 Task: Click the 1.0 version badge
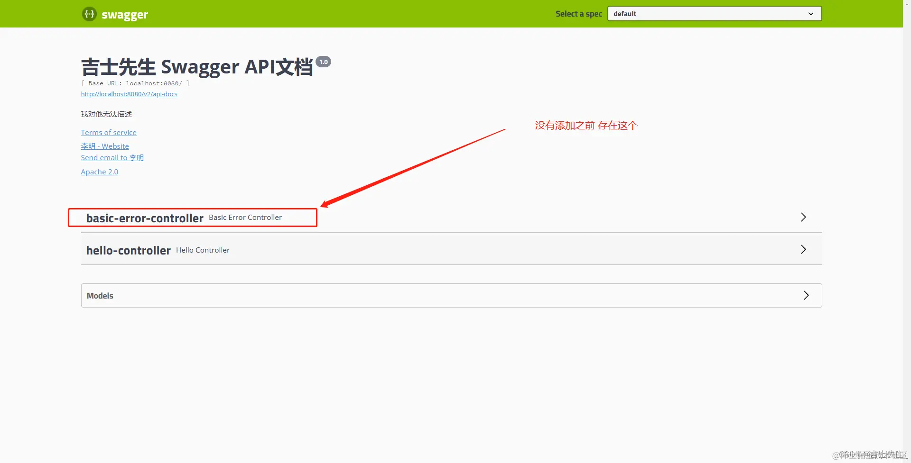coord(324,62)
